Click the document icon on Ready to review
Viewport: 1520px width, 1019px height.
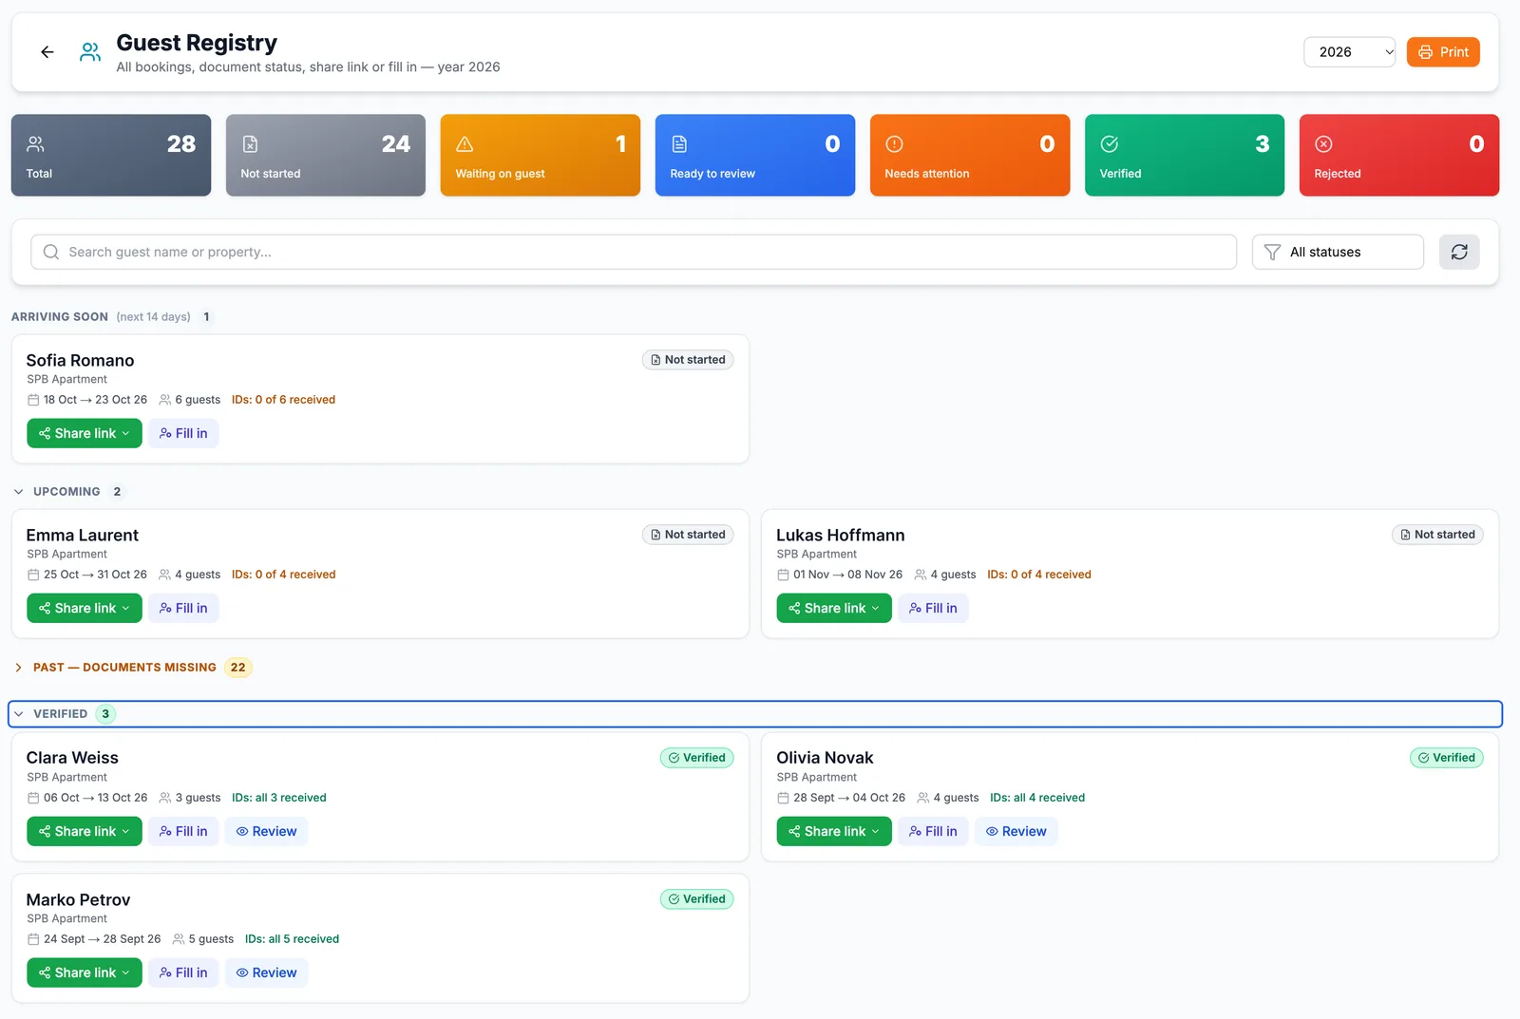679,144
